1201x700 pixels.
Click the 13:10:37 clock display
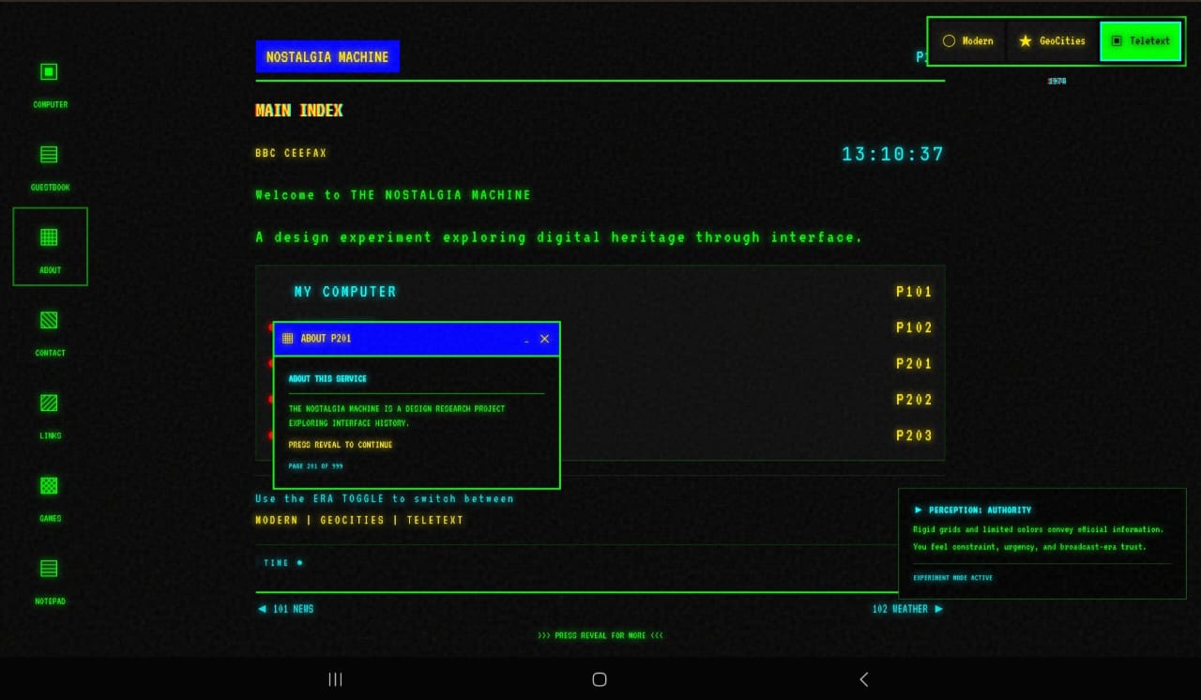(x=892, y=154)
